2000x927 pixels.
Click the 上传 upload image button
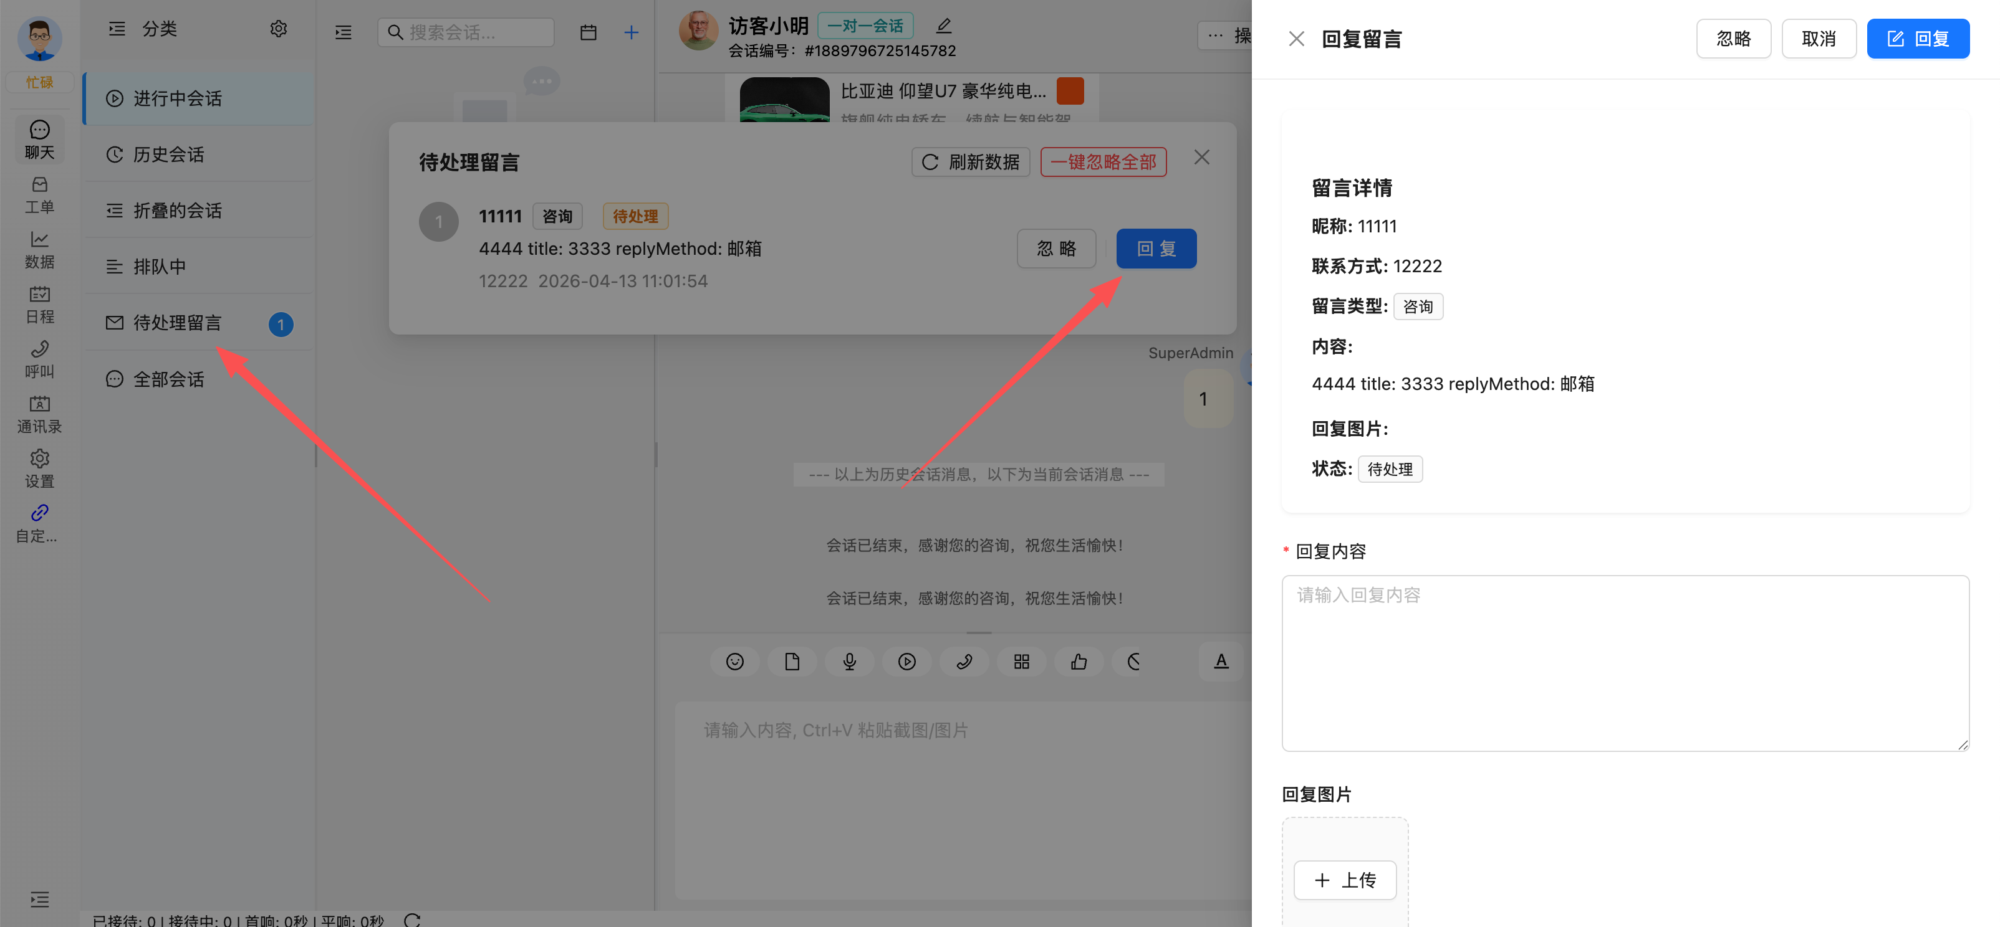(1345, 880)
